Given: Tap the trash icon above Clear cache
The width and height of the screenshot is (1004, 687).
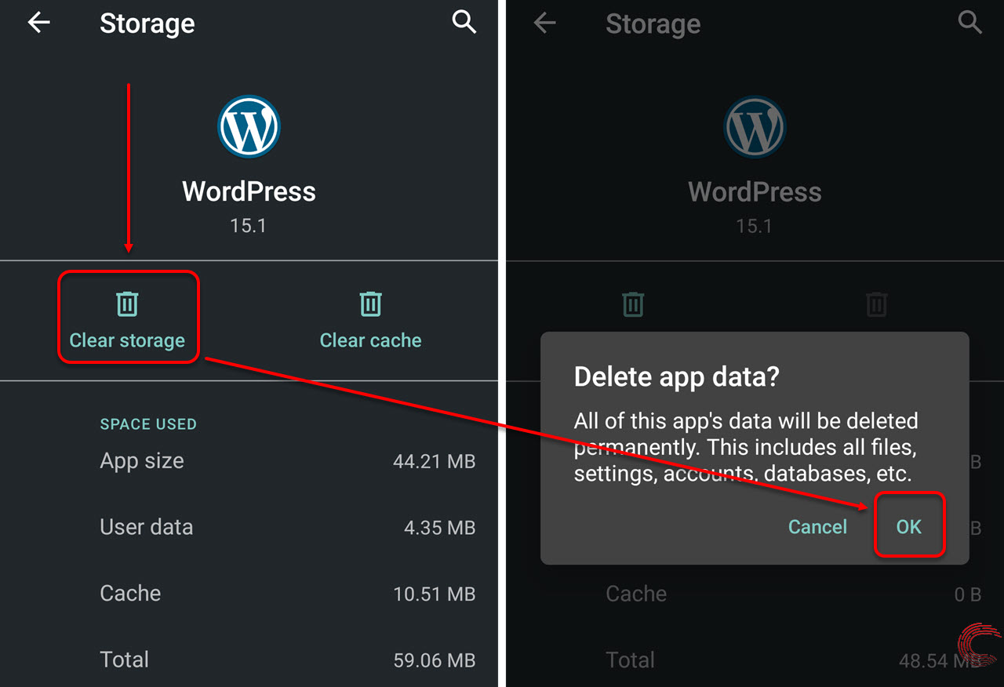Looking at the screenshot, I should point(370,304).
